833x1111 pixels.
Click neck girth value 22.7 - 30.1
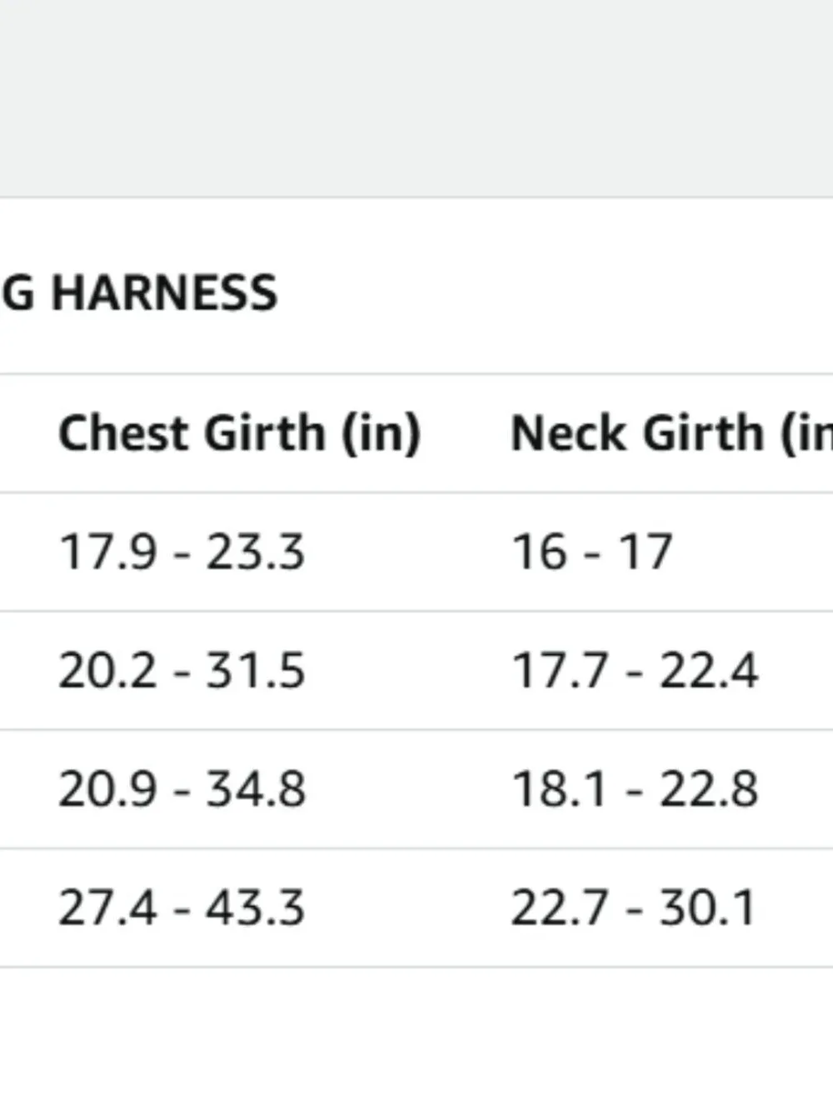(x=633, y=907)
